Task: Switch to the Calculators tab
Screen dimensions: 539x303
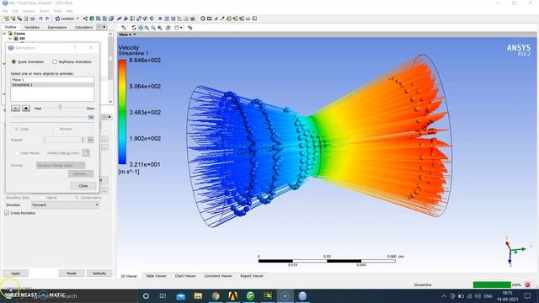Action: click(x=83, y=27)
